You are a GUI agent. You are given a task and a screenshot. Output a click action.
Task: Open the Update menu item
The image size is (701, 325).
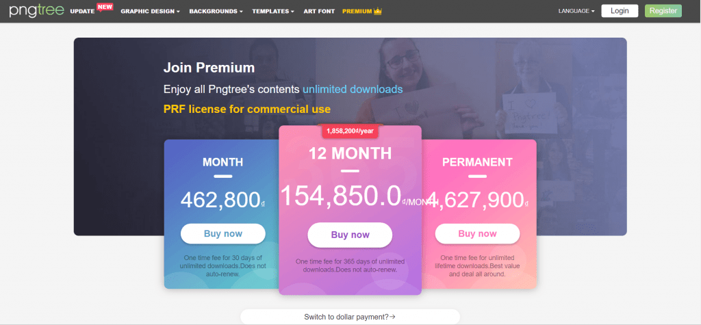coord(82,12)
